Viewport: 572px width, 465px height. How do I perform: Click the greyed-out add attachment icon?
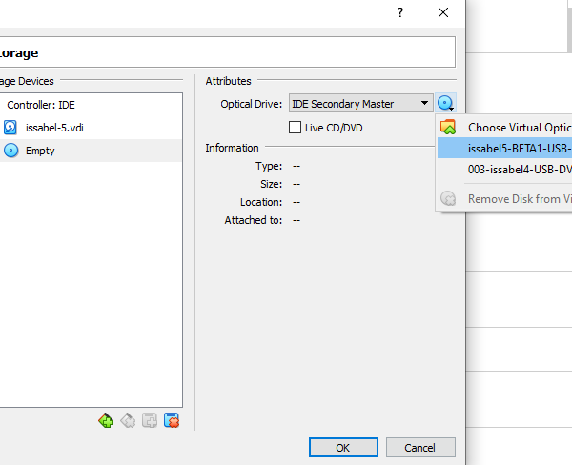150,420
